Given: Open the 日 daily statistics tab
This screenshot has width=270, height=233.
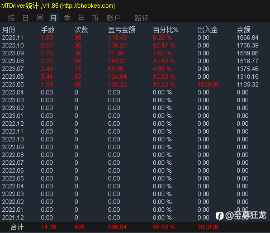Looking at the screenshot, I should pos(25,18).
